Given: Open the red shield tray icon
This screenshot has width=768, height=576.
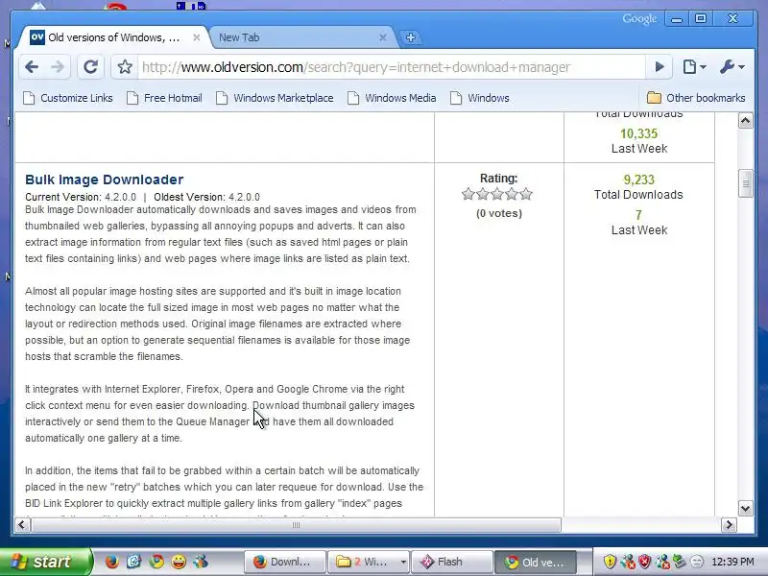Looking at the screenshot, I should [644, 562].
